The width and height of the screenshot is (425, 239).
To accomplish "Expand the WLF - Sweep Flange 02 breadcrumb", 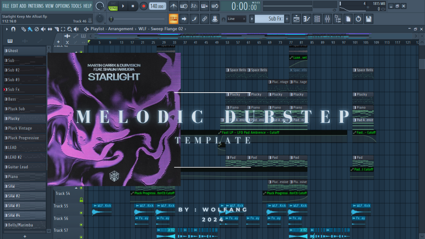I will [160, 29].
